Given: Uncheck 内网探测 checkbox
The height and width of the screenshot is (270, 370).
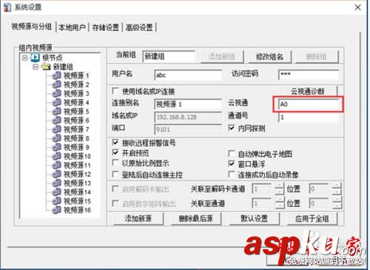Looking at the screenshot, I should [232, 128].
